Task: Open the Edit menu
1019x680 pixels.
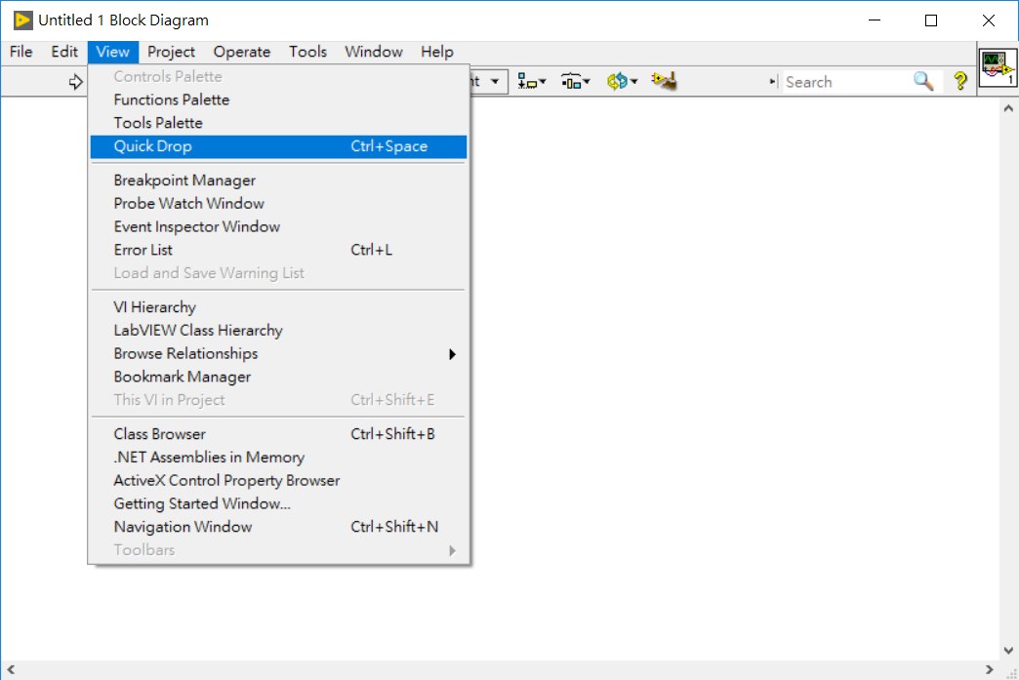Action: point(64,52)
